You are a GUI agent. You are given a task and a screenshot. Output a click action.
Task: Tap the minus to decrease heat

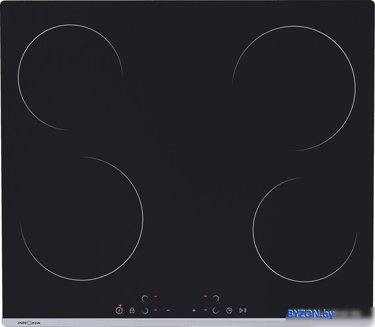click(x=168, y=310)
